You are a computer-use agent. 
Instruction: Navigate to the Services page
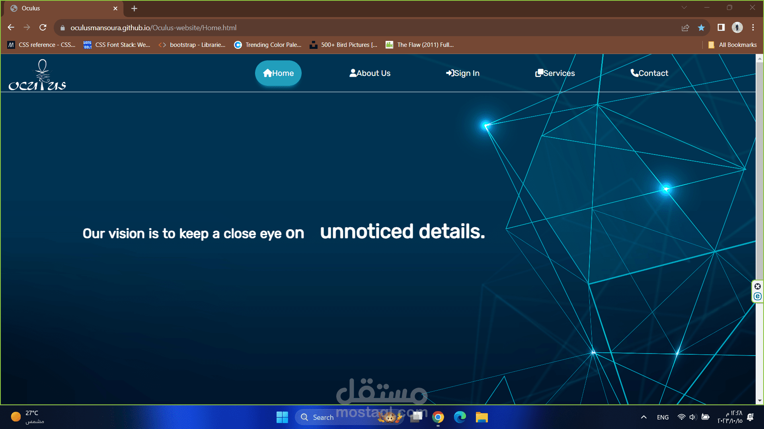point(555,73)
